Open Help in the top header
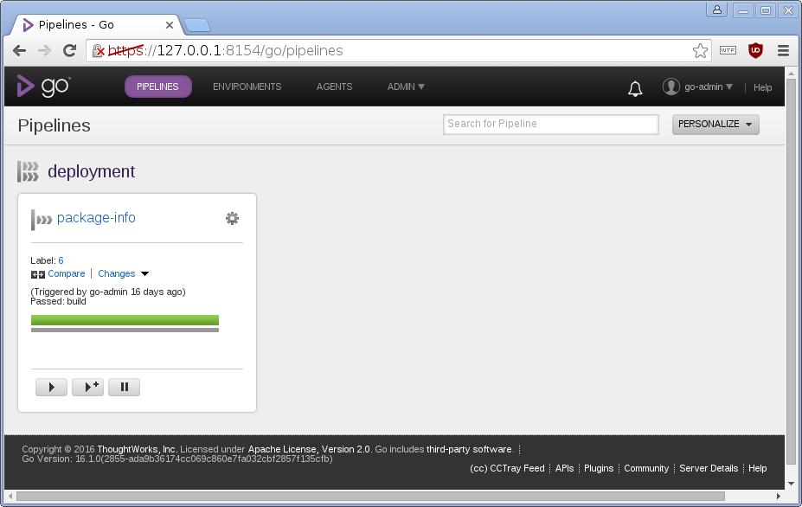 762,87
